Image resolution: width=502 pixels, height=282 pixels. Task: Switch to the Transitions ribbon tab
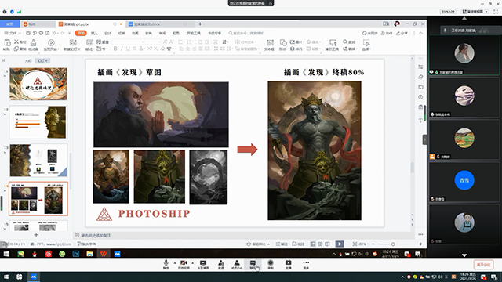122,33
